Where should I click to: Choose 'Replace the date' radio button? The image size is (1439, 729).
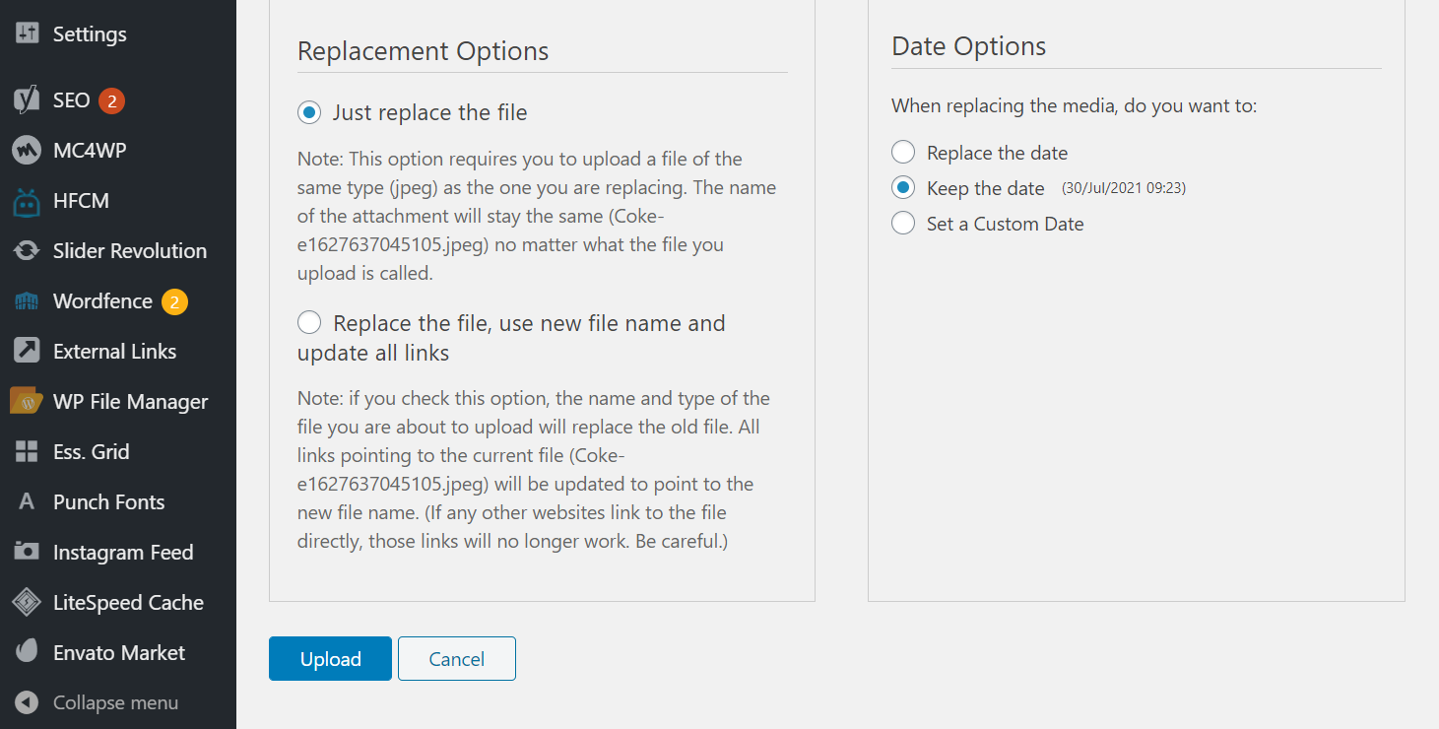903,153
